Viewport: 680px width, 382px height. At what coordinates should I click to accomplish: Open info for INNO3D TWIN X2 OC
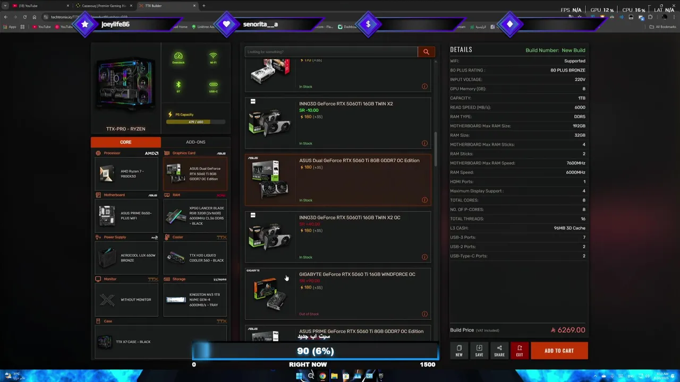coord(424,257)
